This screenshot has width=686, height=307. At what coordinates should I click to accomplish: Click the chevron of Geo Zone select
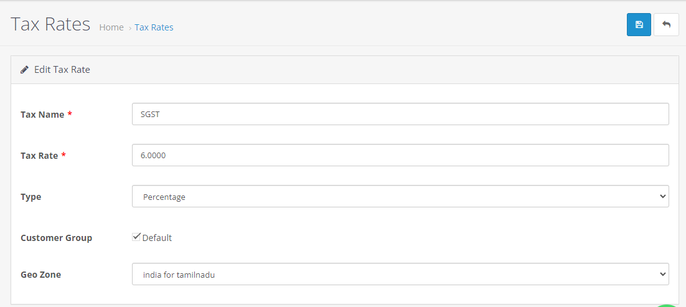[662, 274]
